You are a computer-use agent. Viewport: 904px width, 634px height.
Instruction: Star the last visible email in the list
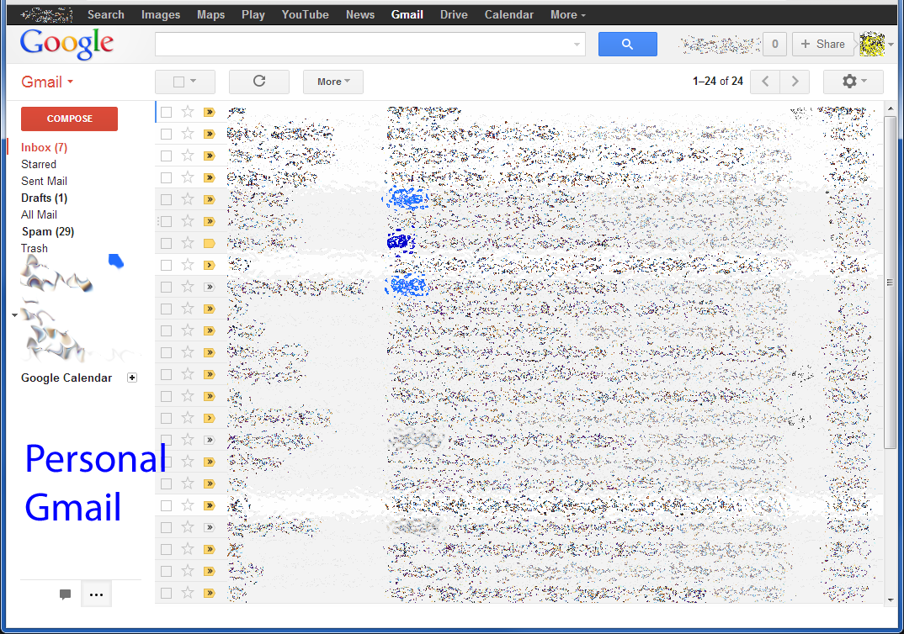(x=188, y=593)
